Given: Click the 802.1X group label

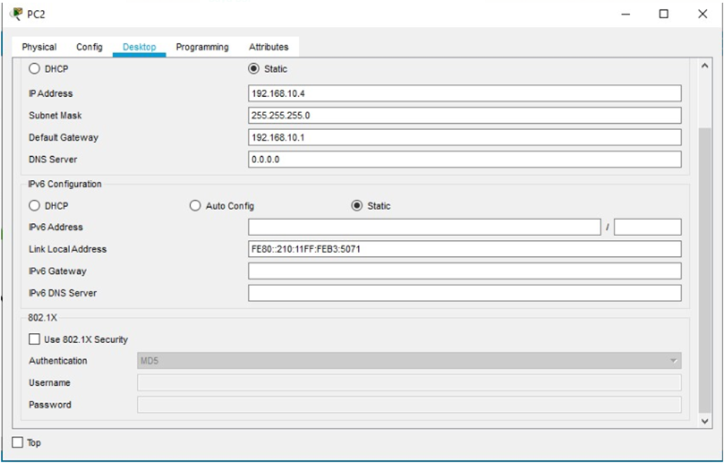Looking at the screenshot, I should [x=42, y=318].
